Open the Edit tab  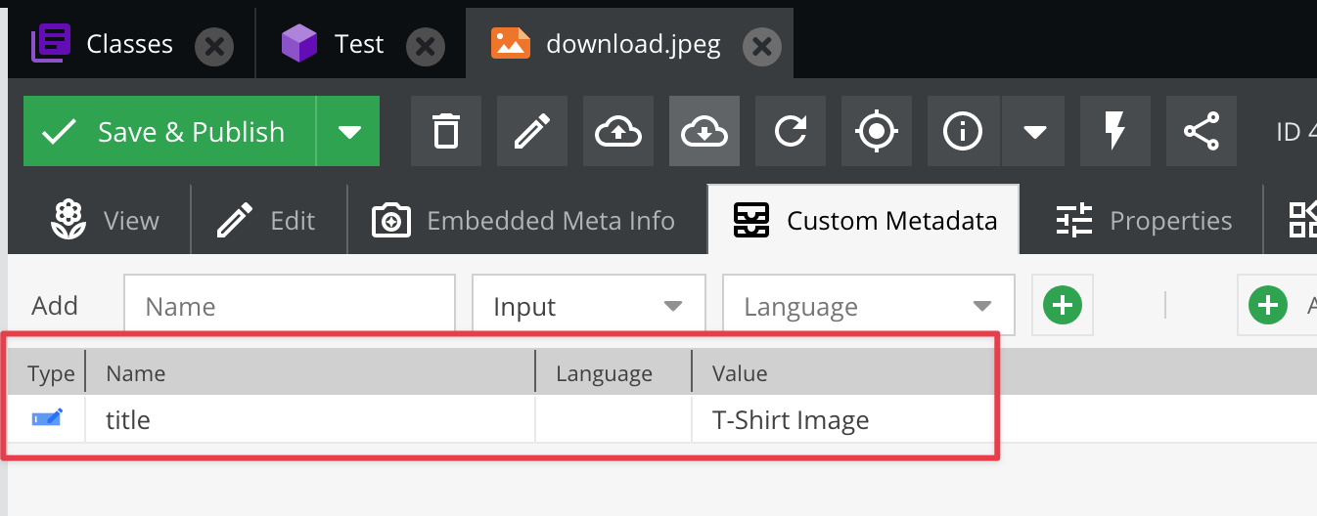(267, 221)
